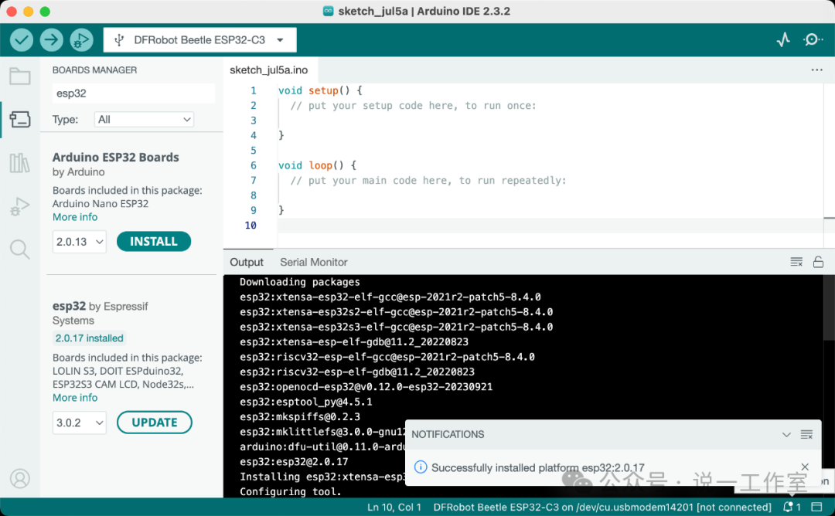The image size is (835, 516).
Task: Open the 2.0.13 version dropdown
Action: (80, 242)
